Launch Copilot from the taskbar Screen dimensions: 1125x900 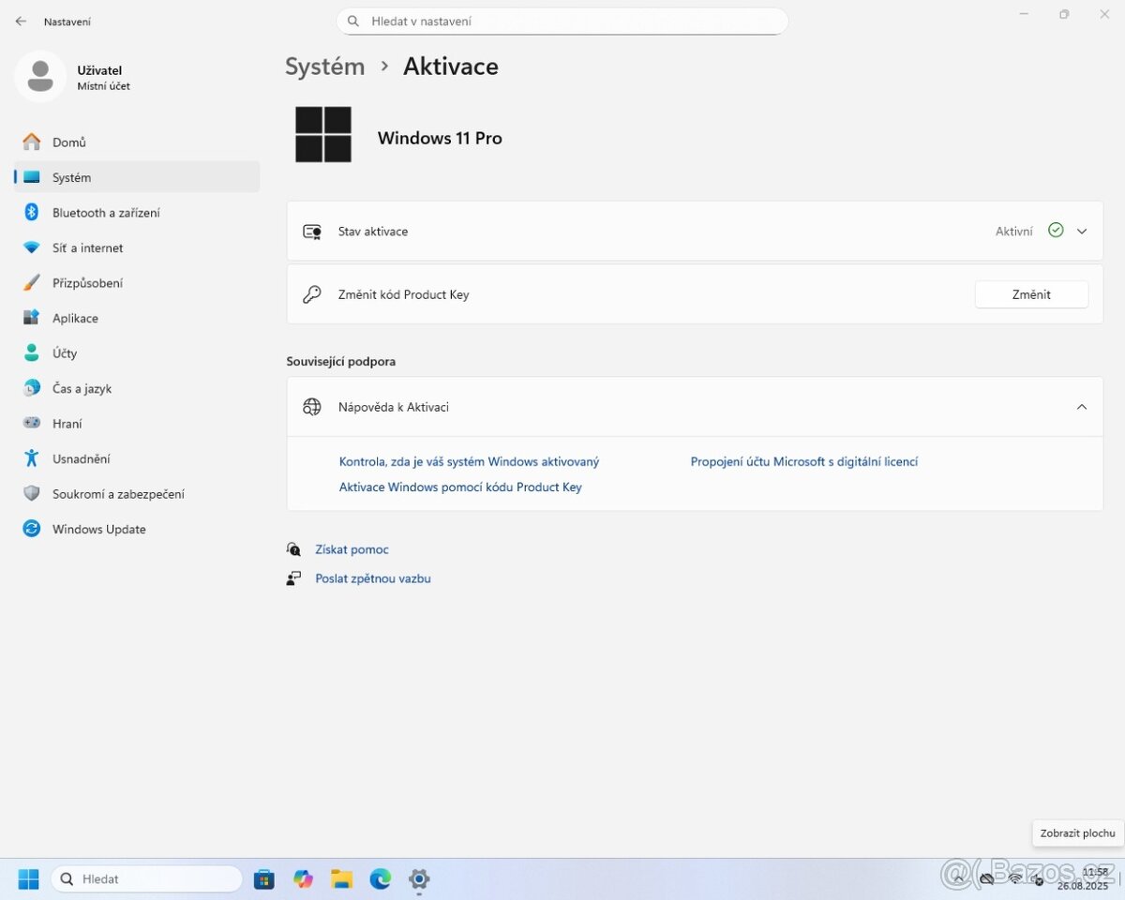point(303,879)
